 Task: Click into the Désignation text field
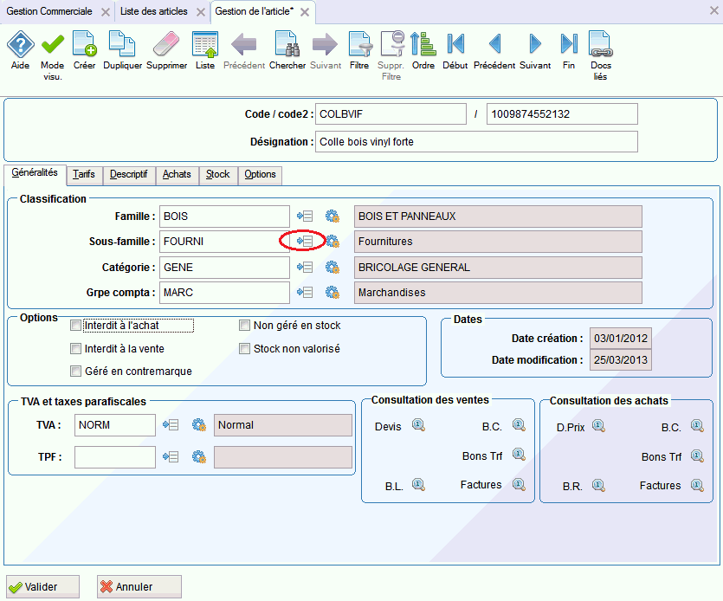(476, 142)
